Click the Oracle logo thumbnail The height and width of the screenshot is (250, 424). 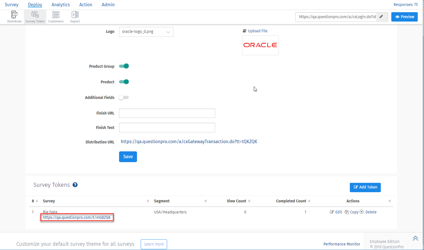coord(260,45)
